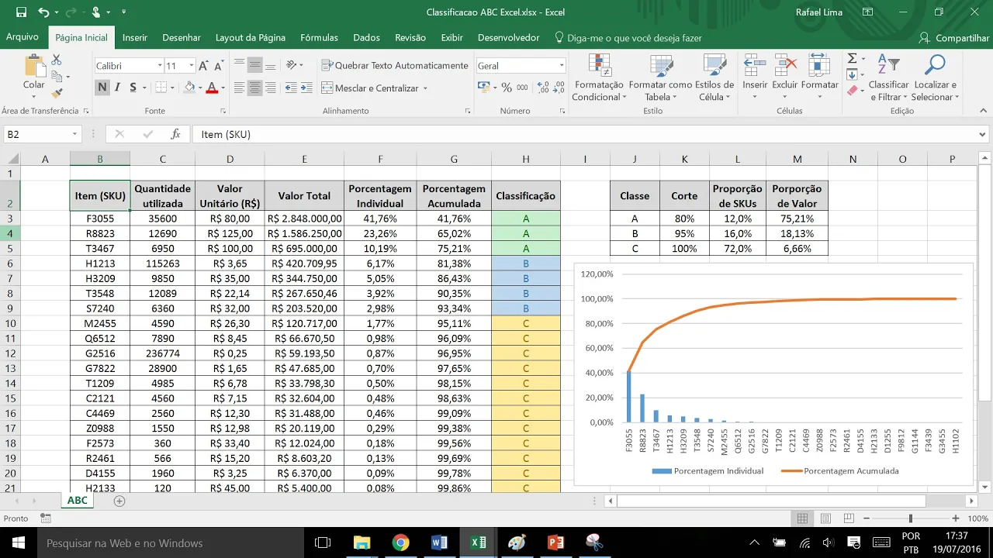This screenshot has width=993, height=558.
Task: Click the Format Painter brush icon
Action: coord(57,91)
